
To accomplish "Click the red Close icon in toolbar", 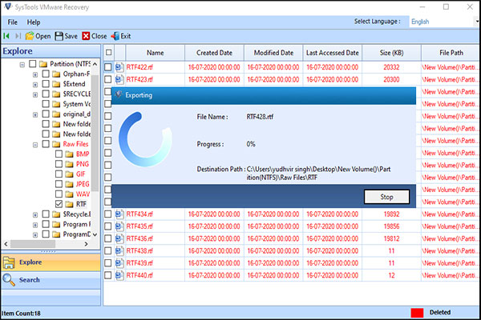I will [x=86, y=36].
